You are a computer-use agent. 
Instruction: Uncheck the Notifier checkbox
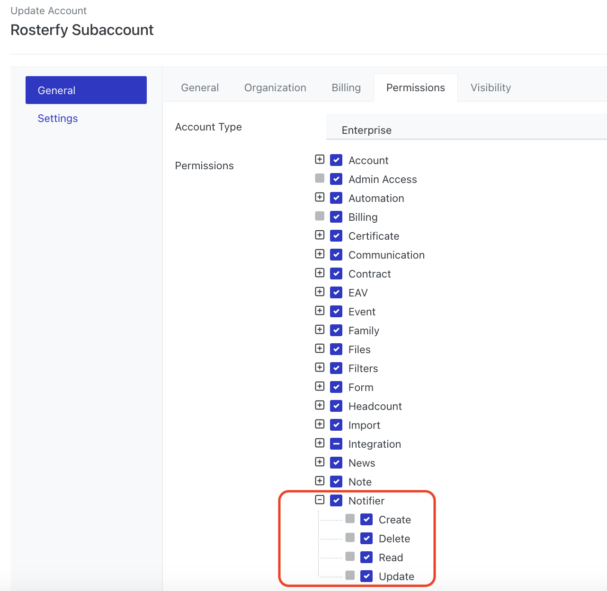(x=336, y=500)
